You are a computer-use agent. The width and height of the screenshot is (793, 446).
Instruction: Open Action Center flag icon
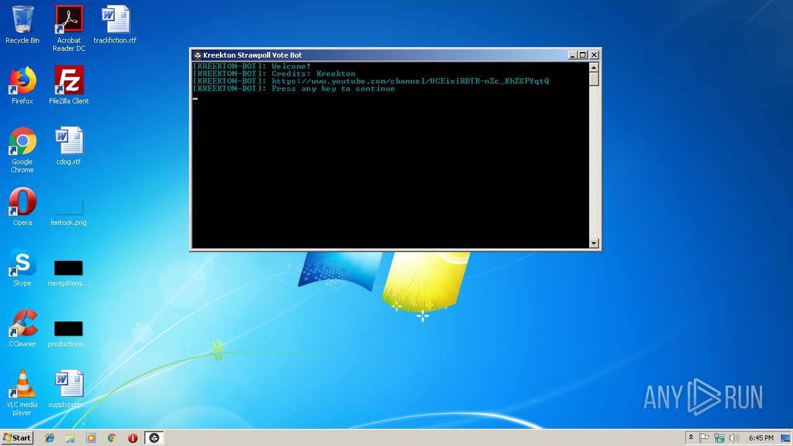point(704,438)
